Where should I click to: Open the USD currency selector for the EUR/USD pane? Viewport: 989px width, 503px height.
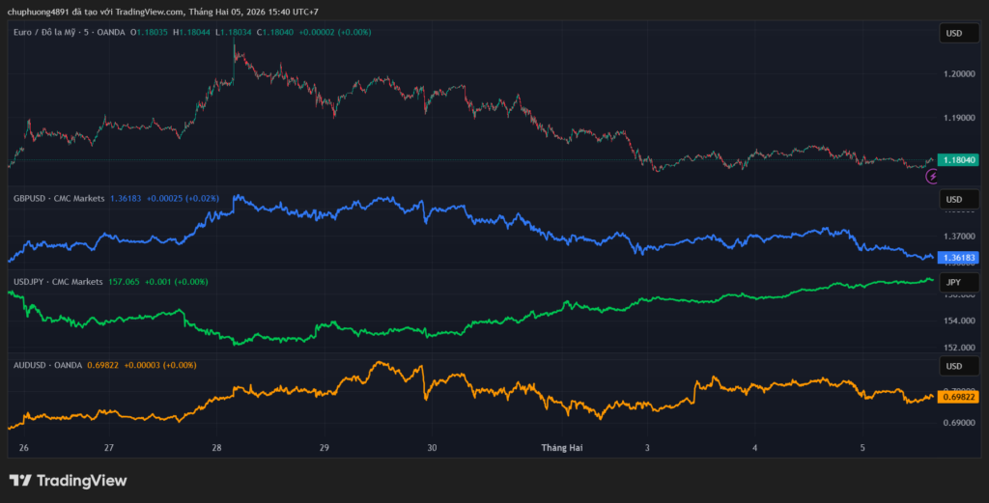tap(953, 34)
